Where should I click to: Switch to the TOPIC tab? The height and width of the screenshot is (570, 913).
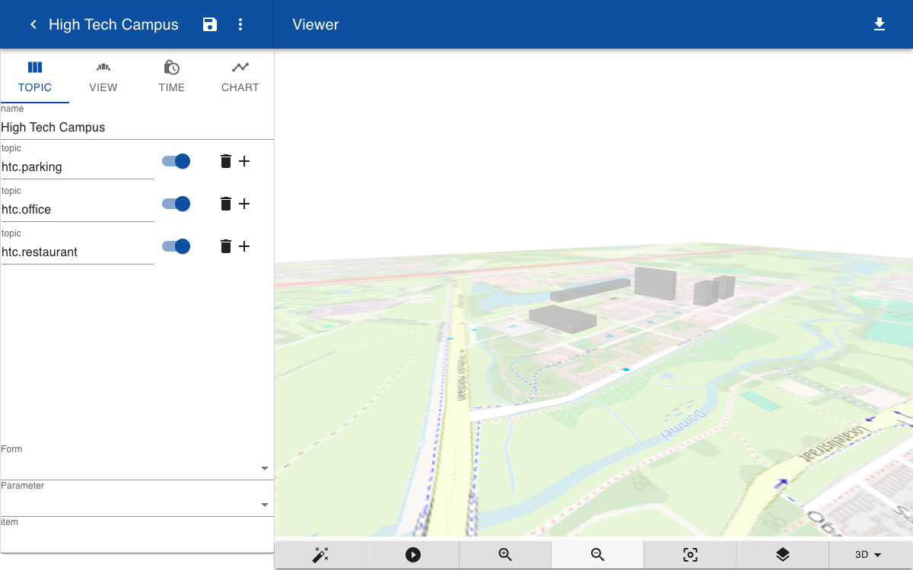(35, 77)
